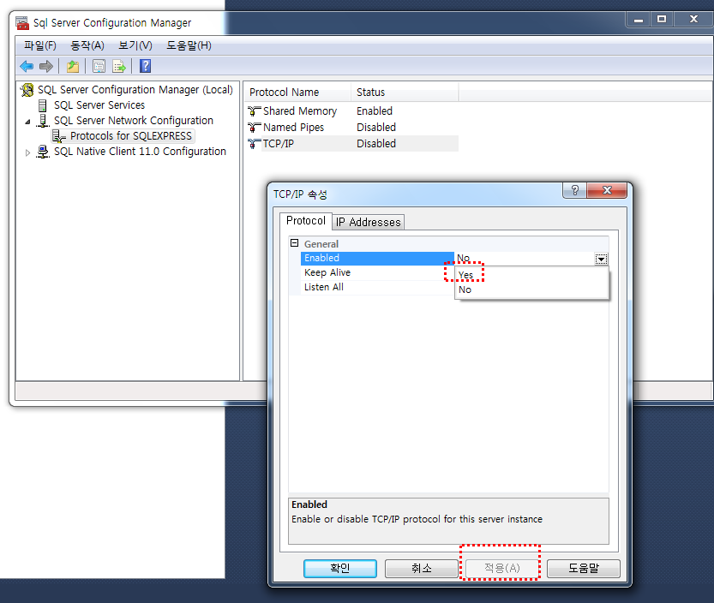The image size is (714, 603).
Task: Click the SQL Server Configuration Manager root icon
Action: click(x=27, y=90)
